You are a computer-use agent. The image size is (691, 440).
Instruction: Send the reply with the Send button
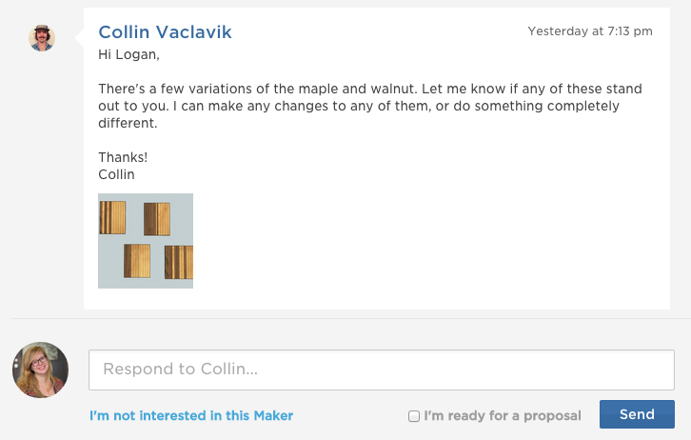pyautogui.click(x=637, y=414)
